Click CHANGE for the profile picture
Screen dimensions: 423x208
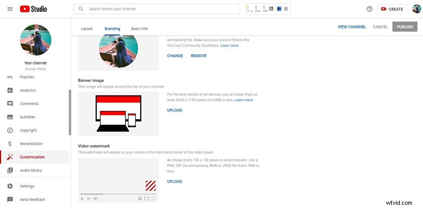point(175,56)
